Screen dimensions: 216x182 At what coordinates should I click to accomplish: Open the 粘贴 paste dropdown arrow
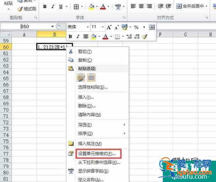pyautogui.click(x=9, y=9)
